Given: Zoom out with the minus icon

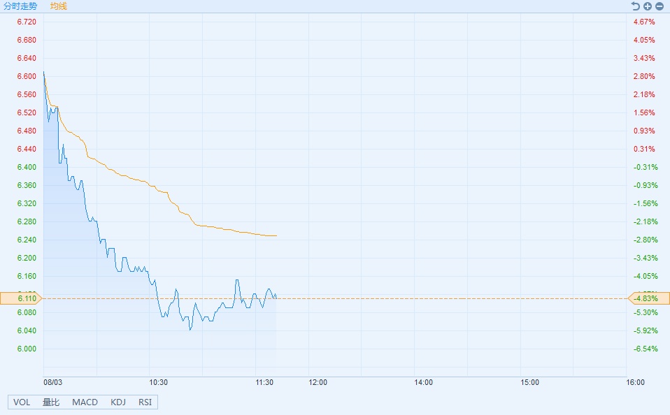Looking at the screenshot, I should coord(659,6).
